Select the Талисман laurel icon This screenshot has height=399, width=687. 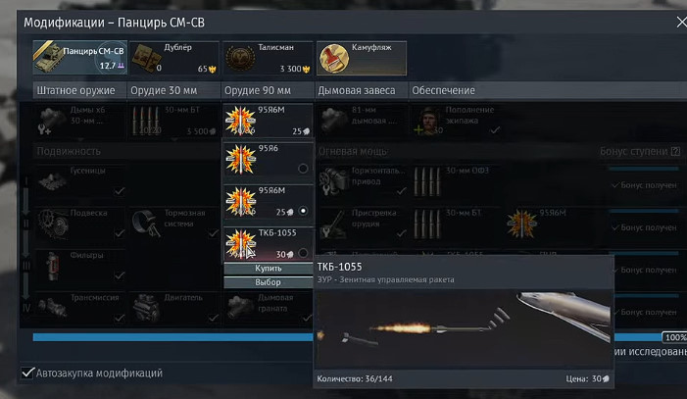click(240, 58)
